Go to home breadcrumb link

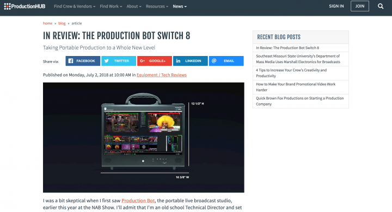(47, 23)
